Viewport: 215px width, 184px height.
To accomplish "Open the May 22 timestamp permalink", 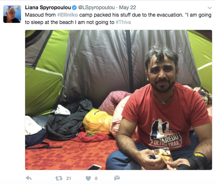I will (127, 7).
